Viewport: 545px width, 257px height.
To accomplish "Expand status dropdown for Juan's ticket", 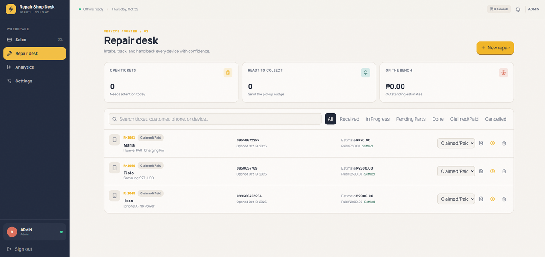I will [x=456, y=199].
